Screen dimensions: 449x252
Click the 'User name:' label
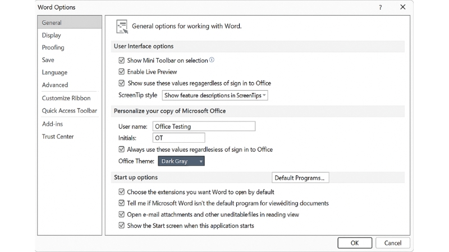133,127
